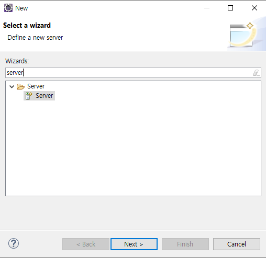Image resolution: width=266 pixels, height=258 pixels.
Task: Focus the Wizards filter text field
Action: point(133,73)
